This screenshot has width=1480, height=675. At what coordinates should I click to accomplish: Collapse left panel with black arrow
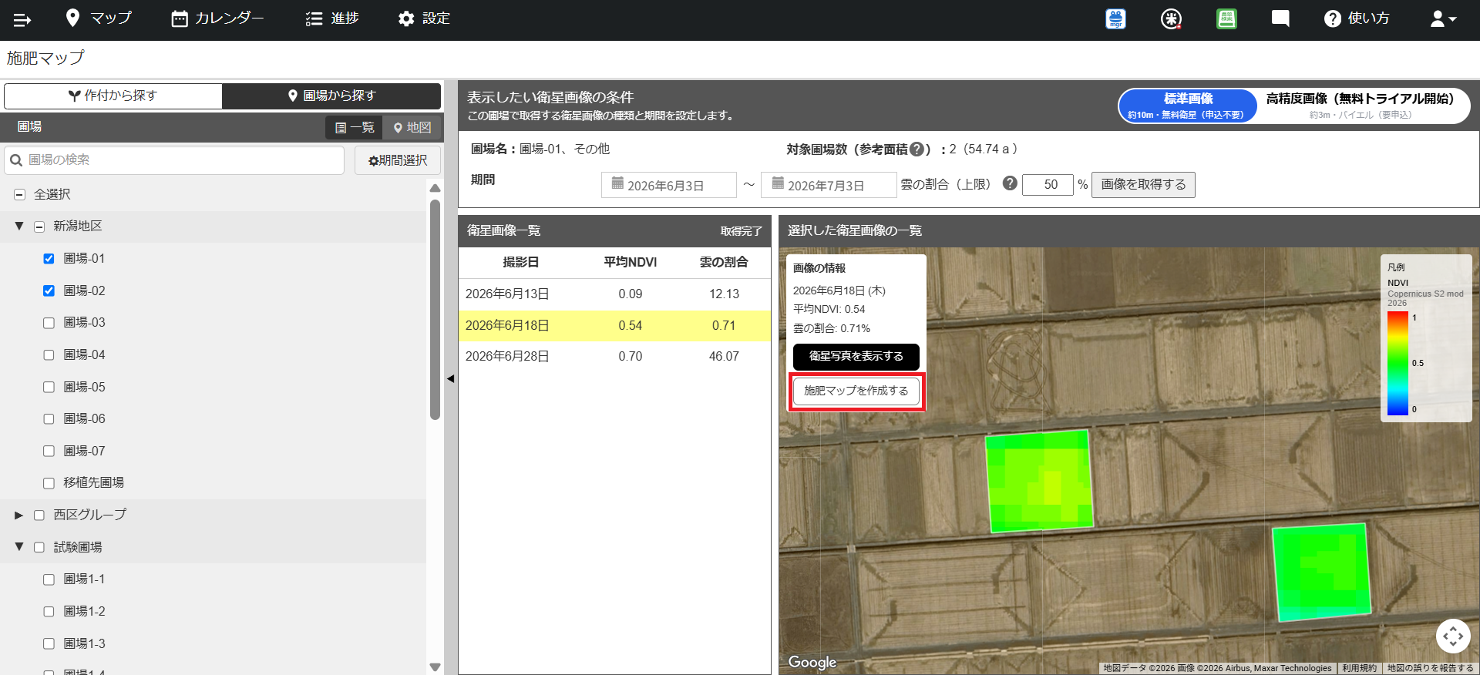[x=451, y=378]
